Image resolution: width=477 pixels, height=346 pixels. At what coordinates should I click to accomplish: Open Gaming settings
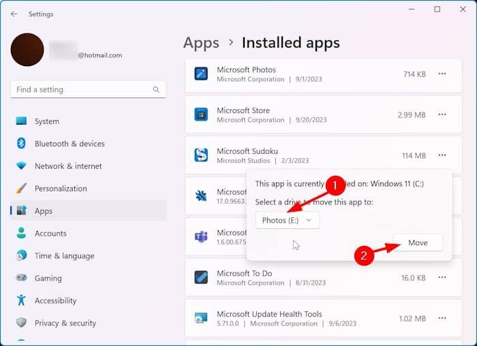click(x=88, y=278)
